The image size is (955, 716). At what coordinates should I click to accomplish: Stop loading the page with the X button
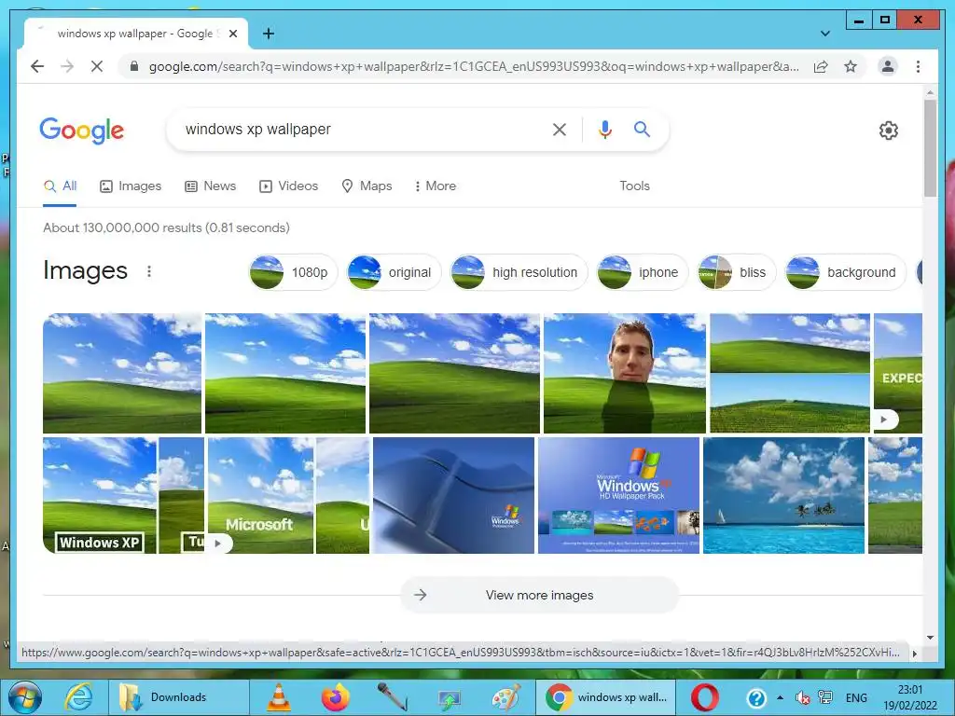click(x=97, y=66)
